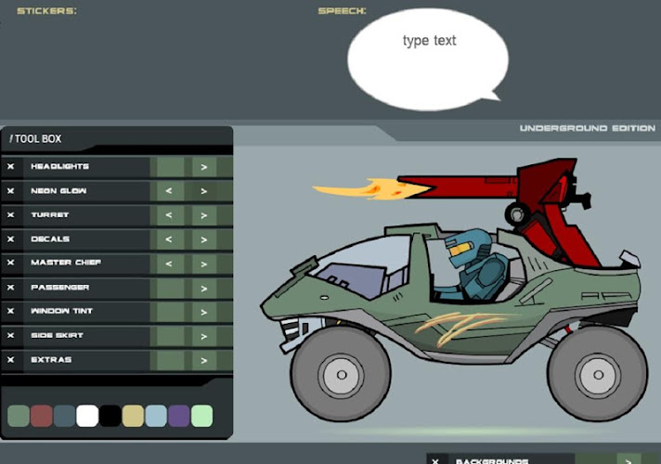
Task: Switch to next turret
Action: pos(204,215)
